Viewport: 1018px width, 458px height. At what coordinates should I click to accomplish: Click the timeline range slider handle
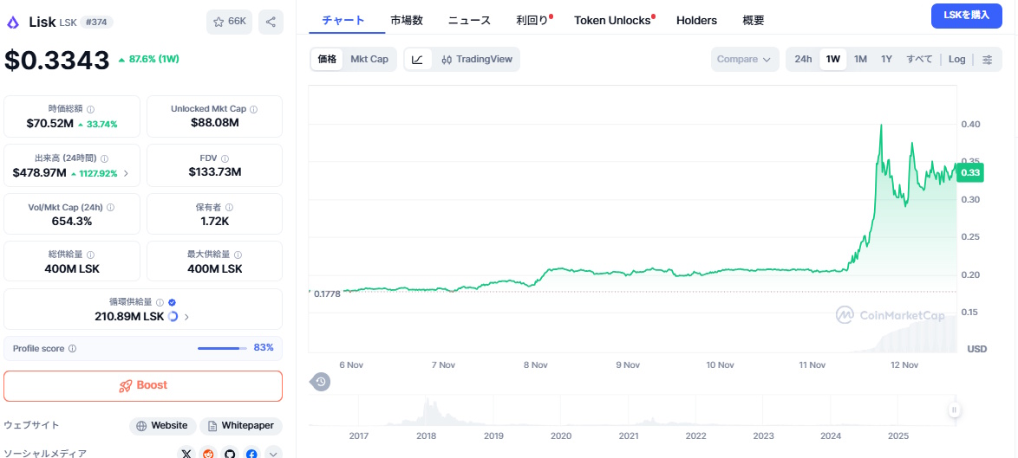tap(954, 410)
